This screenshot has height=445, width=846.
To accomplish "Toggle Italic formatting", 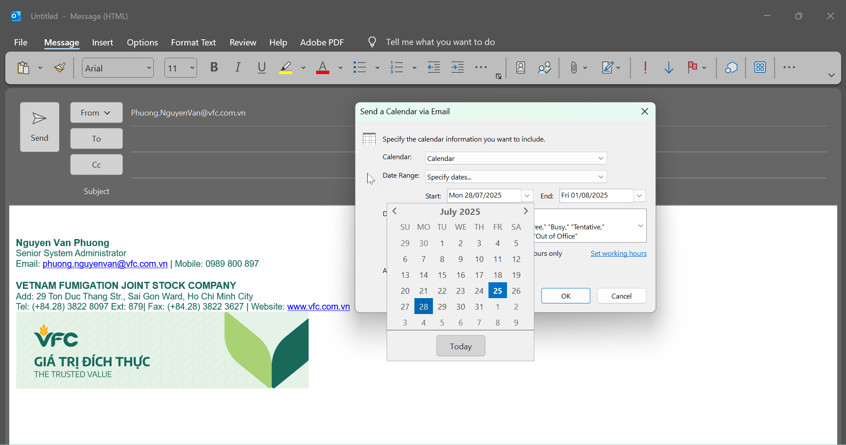I will [238, 67].
